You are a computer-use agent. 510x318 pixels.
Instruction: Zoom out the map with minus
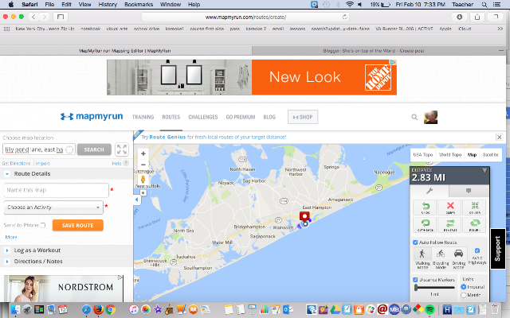pos(143,165)
